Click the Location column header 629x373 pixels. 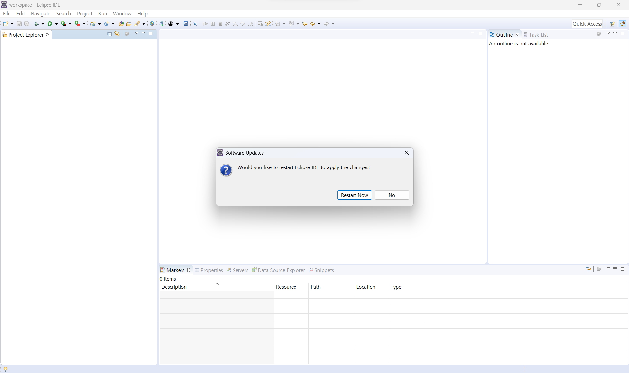tap(372, 287)
